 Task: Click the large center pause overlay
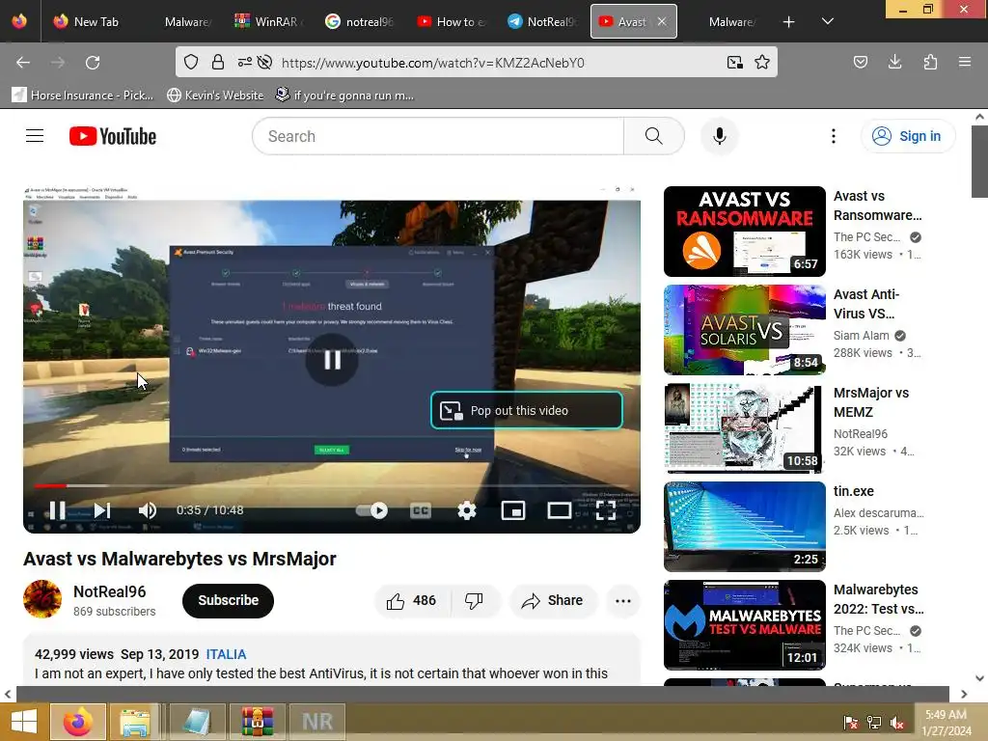coord(332,360)
